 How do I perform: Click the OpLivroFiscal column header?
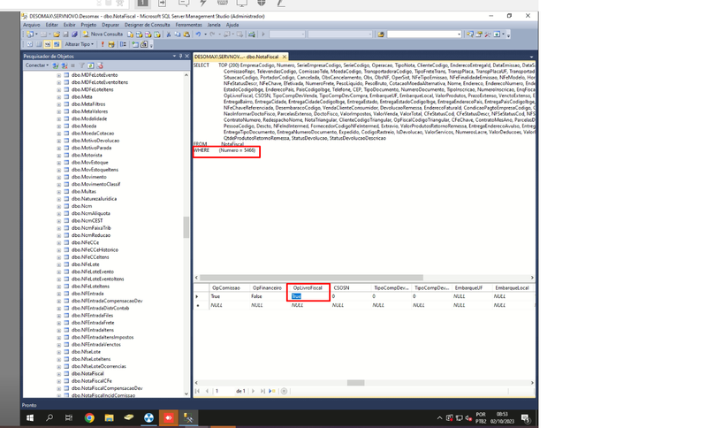[308, 287]
